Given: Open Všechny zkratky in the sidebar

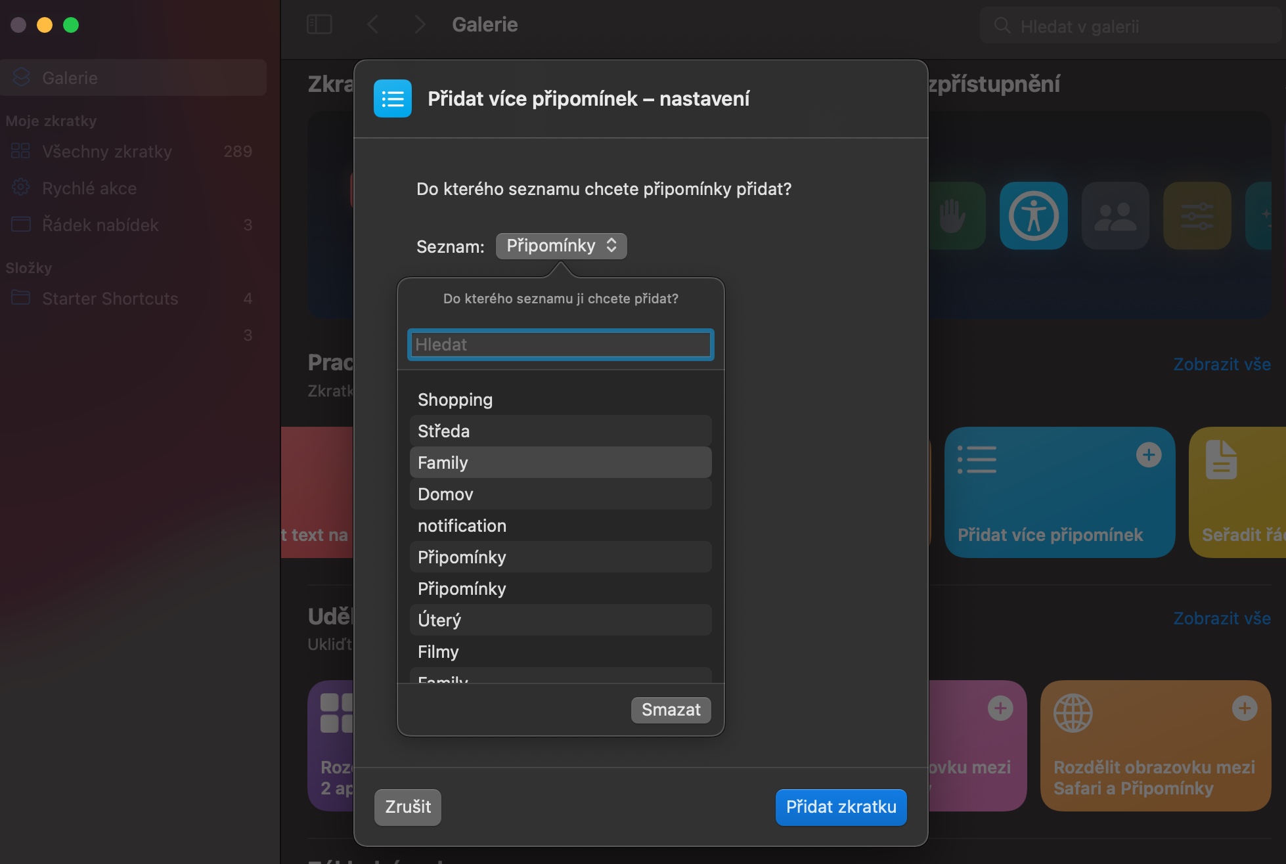Looking at the screenshot, I should click(107, 152).
